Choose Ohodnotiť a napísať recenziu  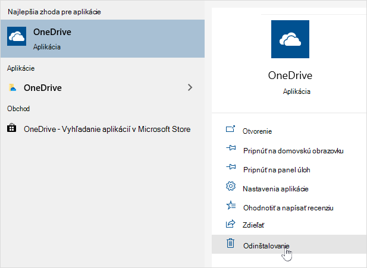289,207
